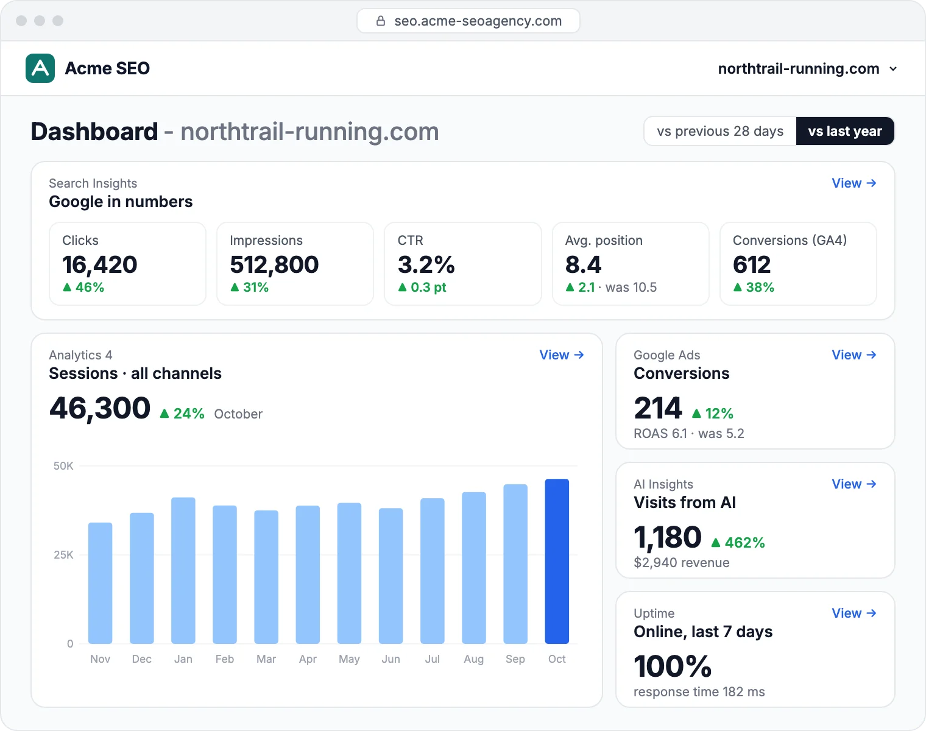
Task: Click the October bar in sessions chart
Action: click(557, 561)
